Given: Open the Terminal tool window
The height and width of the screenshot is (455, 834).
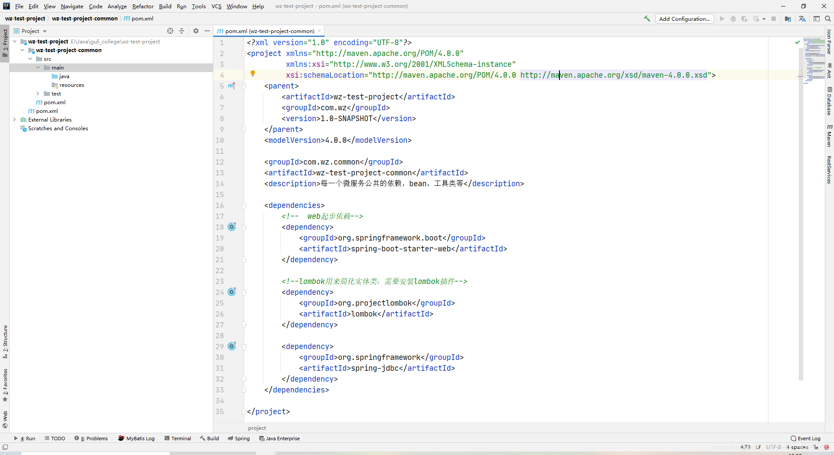Looking at the screenshot, I should pyautogui.click(x=178, y=439).
